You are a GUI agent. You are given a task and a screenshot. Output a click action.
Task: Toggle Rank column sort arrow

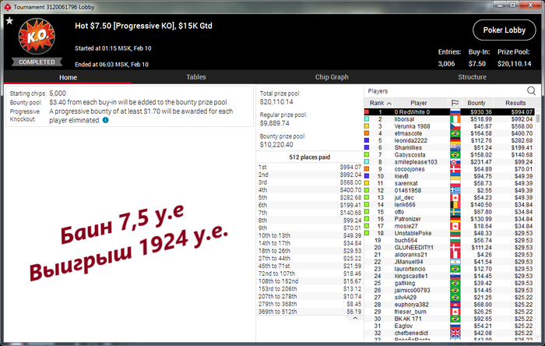389,104
